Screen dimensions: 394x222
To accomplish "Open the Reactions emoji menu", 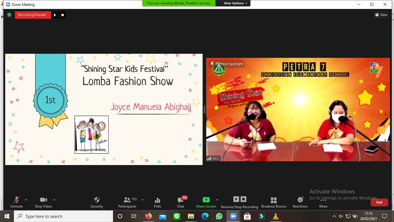I will pyautogui.click(x=300, y=200).
